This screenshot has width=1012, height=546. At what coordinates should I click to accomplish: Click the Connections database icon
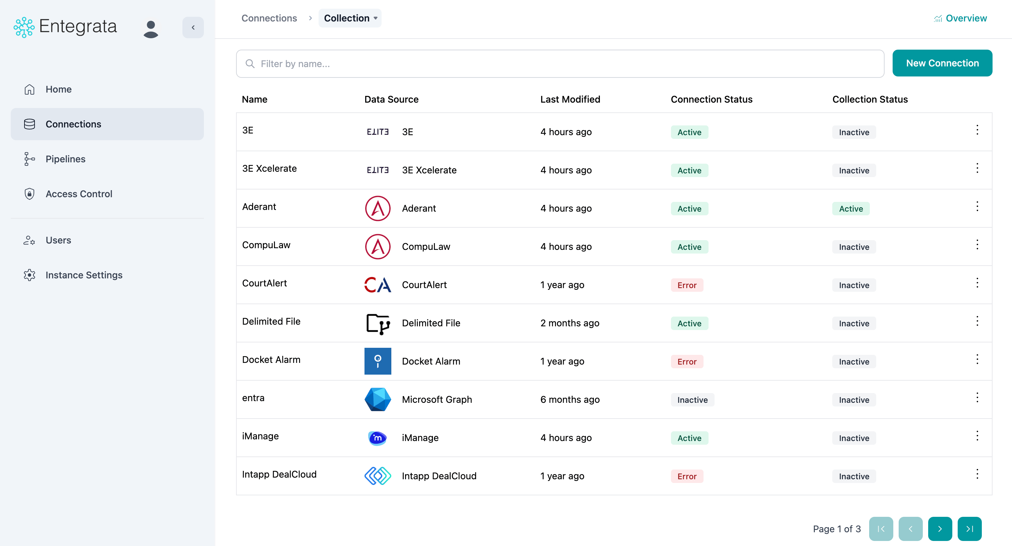(x=30, y=124)
